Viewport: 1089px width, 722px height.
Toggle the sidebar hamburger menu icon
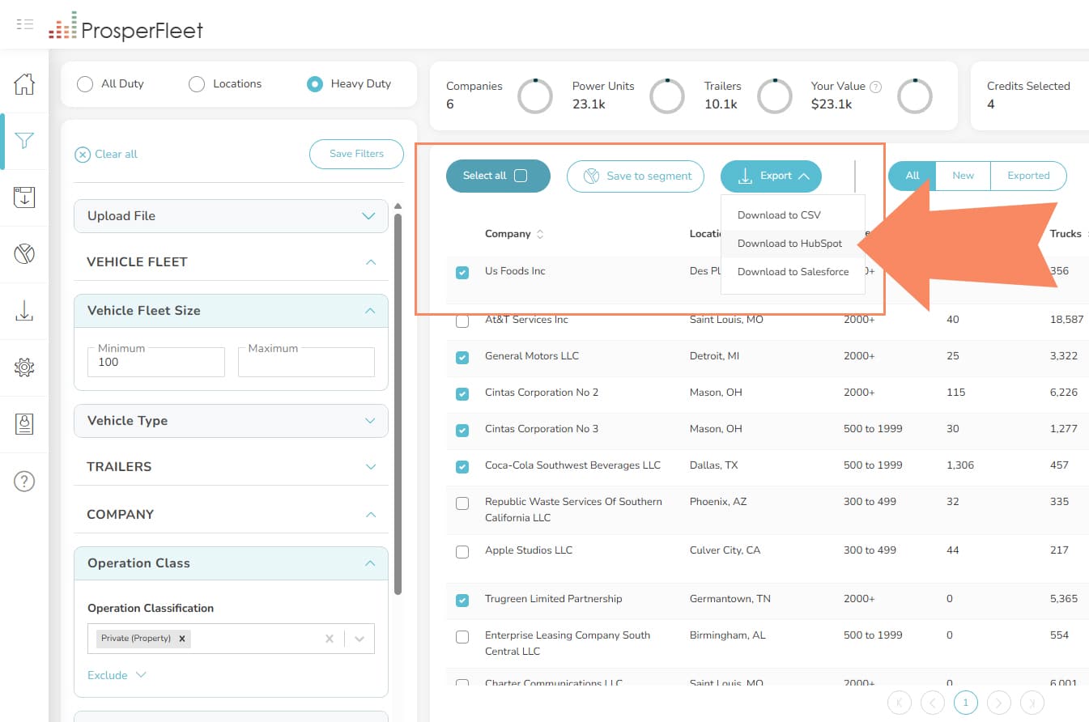pos(24,23)
